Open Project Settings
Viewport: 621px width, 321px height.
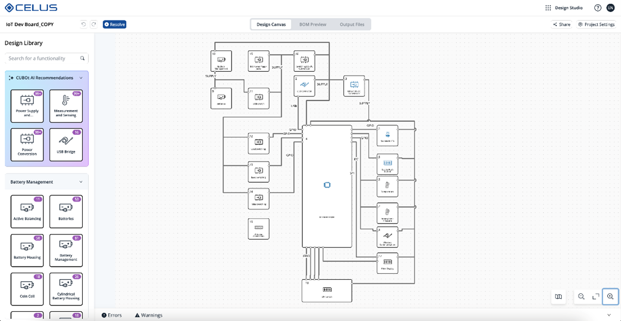tap(596, 24)
